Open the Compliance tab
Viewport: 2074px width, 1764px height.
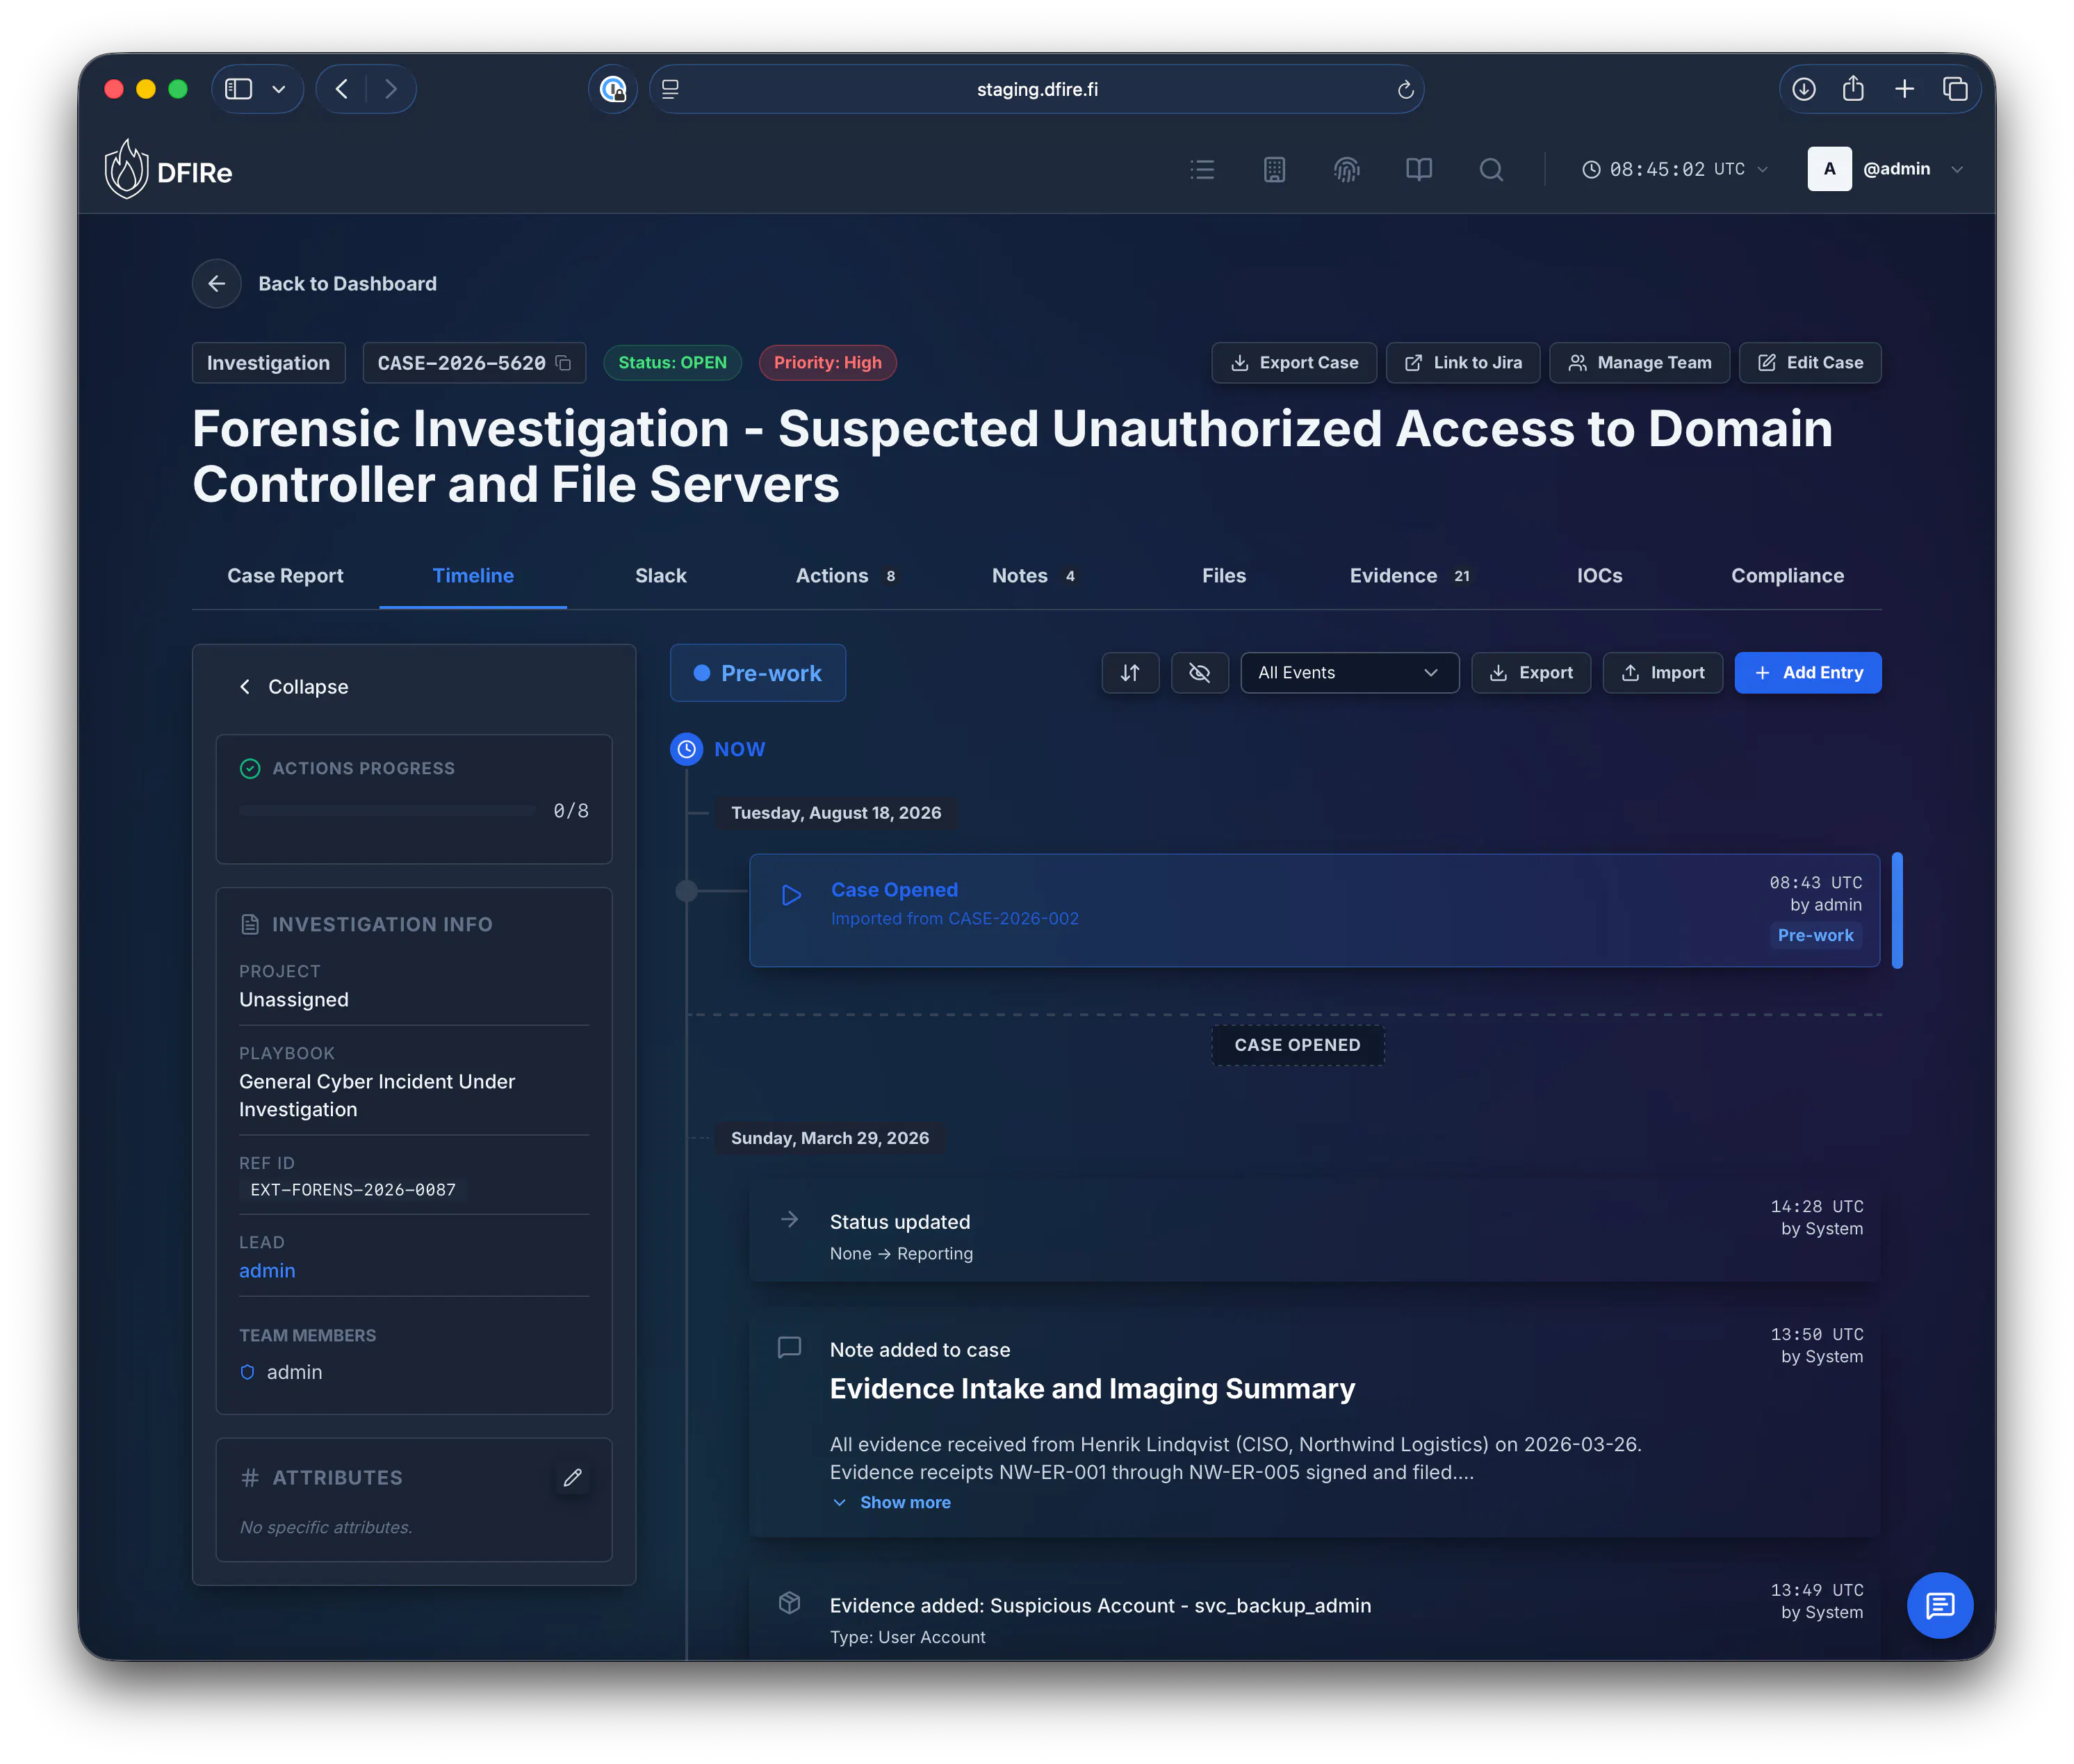tap(1788, 576)
